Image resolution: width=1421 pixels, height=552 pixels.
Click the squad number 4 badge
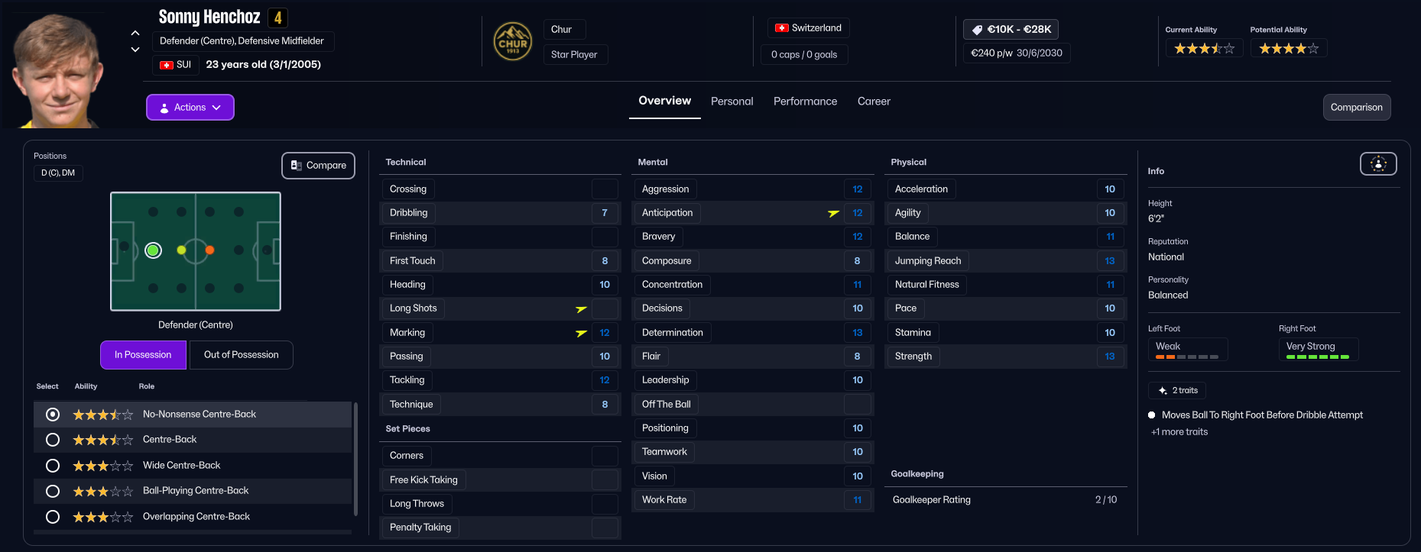(x=278, y=18)
